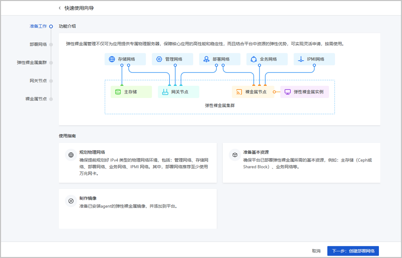This screenshot has height=258, width=402.
Task: Click the disc icon beside 制作镜像
Action: tap(71, 201)
